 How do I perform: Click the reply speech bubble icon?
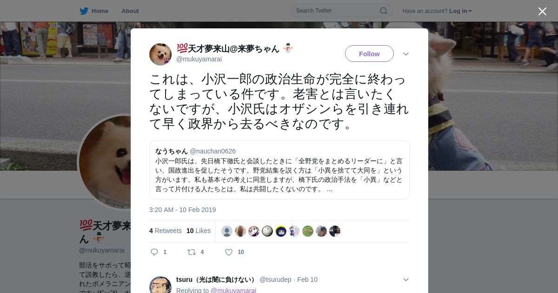(154, 252)
